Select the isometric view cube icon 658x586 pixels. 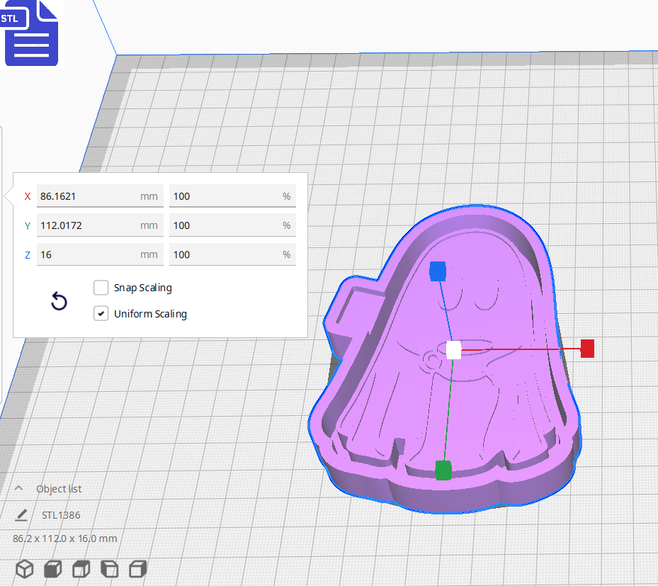coord(24,568)
